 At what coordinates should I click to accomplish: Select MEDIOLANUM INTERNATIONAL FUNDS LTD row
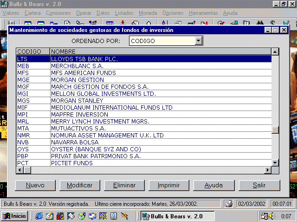[x=144, y=108]
